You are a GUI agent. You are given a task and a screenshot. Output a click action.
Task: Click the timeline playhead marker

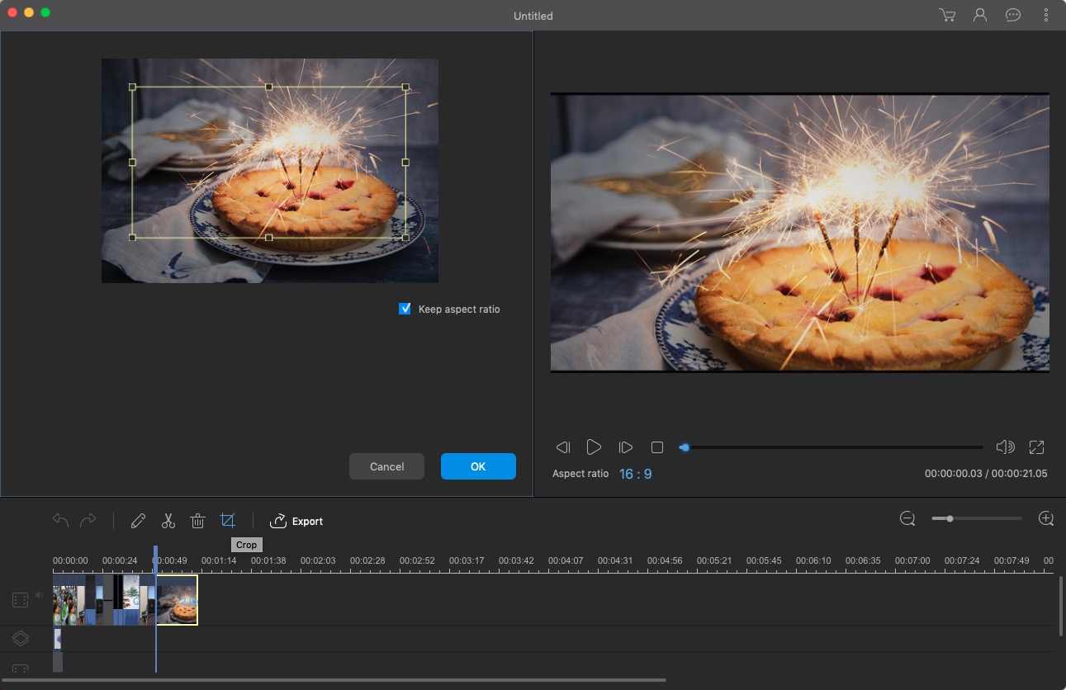click(x=155, y=558)
